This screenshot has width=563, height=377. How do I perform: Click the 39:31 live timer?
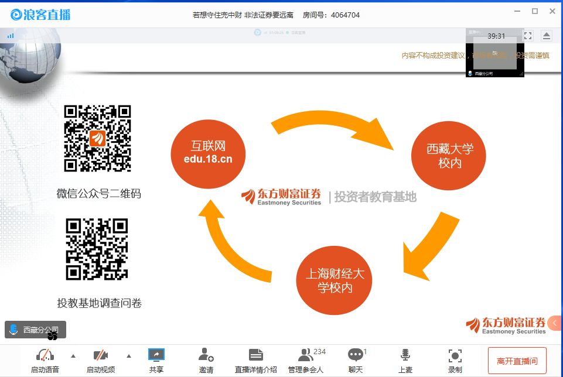tap(496, 36)
